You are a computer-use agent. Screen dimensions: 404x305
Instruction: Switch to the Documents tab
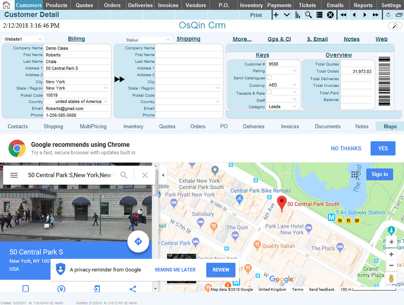click(x=328, y=127)
